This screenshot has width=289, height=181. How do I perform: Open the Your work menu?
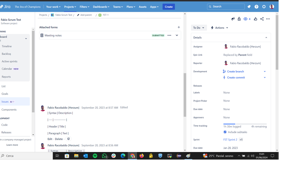pyautogui.click(x=53, y=7)
